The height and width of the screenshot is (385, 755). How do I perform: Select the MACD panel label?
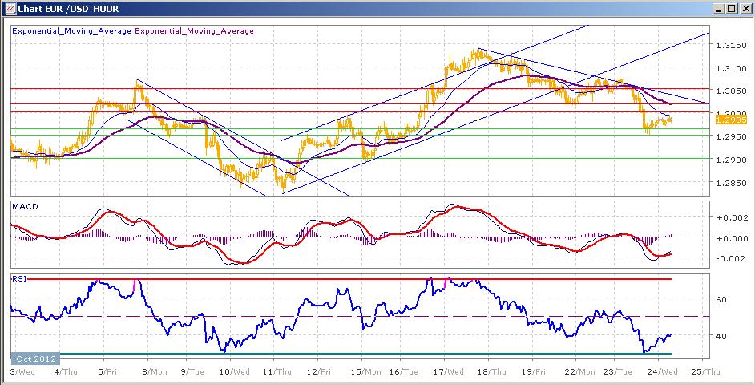coord(25,207)
